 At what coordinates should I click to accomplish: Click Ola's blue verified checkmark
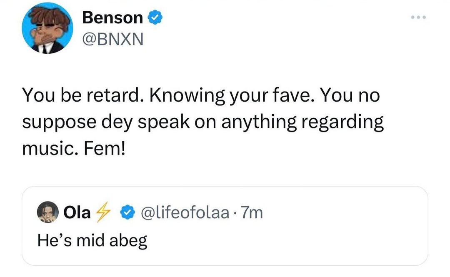tap(126, 213)
